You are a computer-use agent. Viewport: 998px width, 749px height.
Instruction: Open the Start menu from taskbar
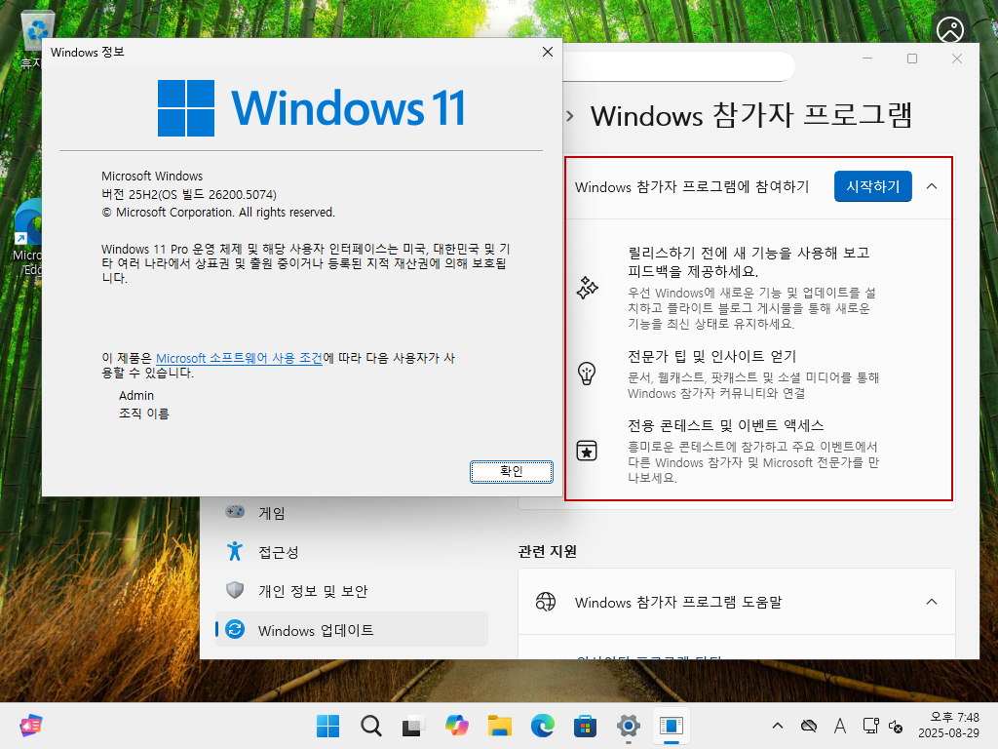tap(328, 726)
